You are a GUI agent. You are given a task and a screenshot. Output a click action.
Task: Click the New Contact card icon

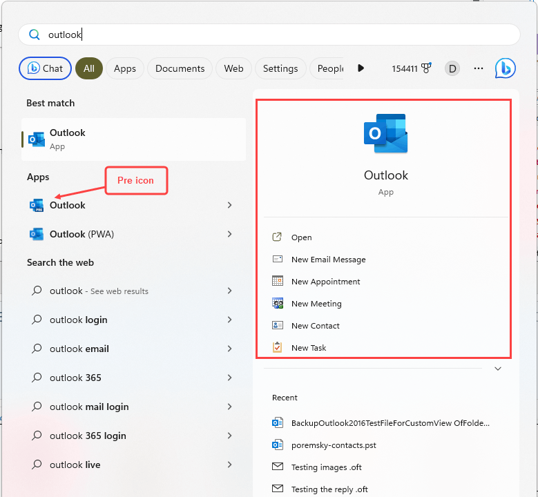pos(277,325)
